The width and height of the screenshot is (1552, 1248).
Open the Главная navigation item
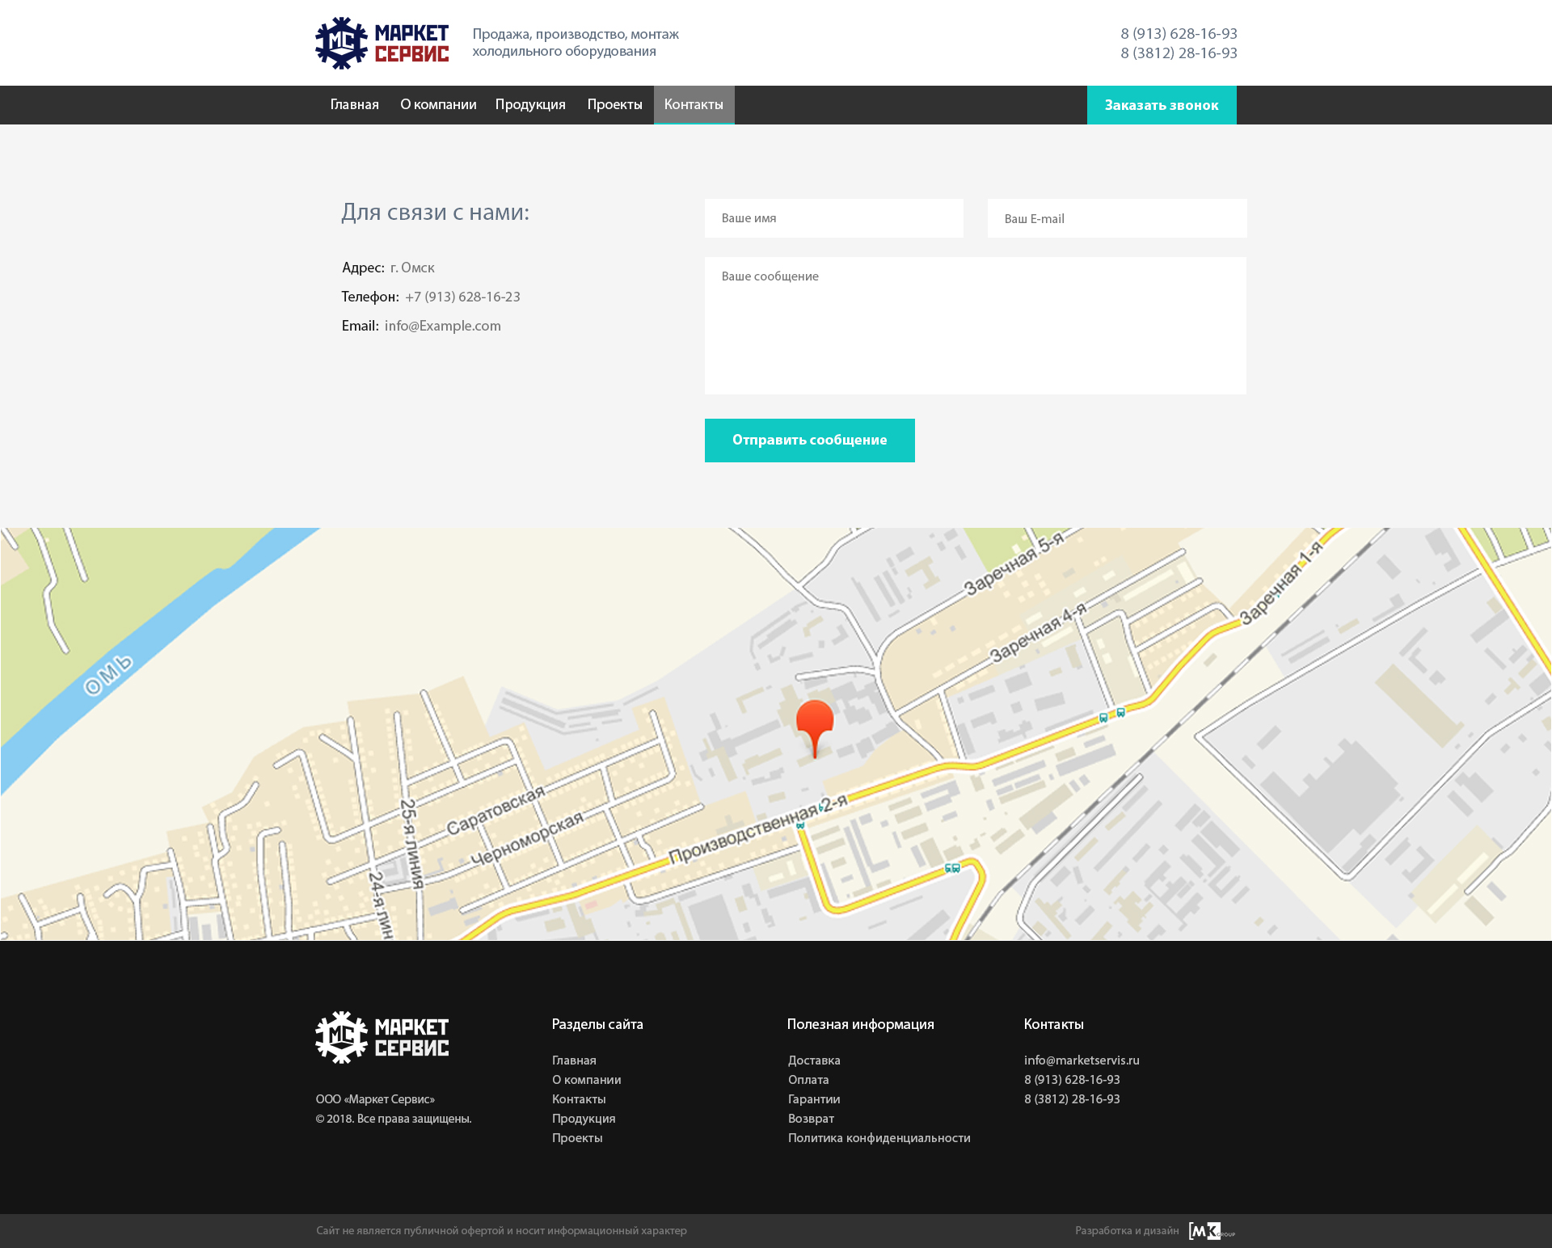[x=354, y=105]
